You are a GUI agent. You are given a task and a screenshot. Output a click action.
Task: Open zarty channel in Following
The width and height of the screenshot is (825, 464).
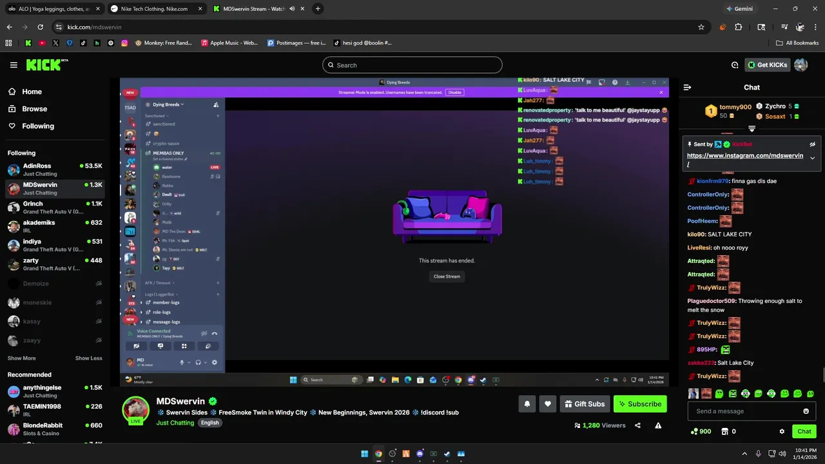[55, 264]
